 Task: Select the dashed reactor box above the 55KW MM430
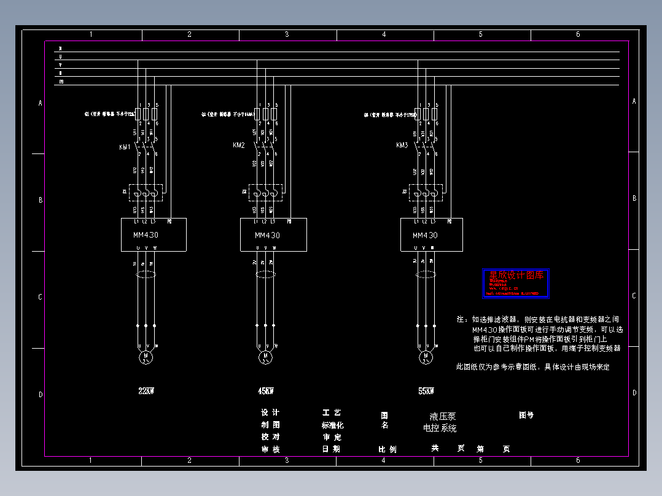click(x=426, y=193)
